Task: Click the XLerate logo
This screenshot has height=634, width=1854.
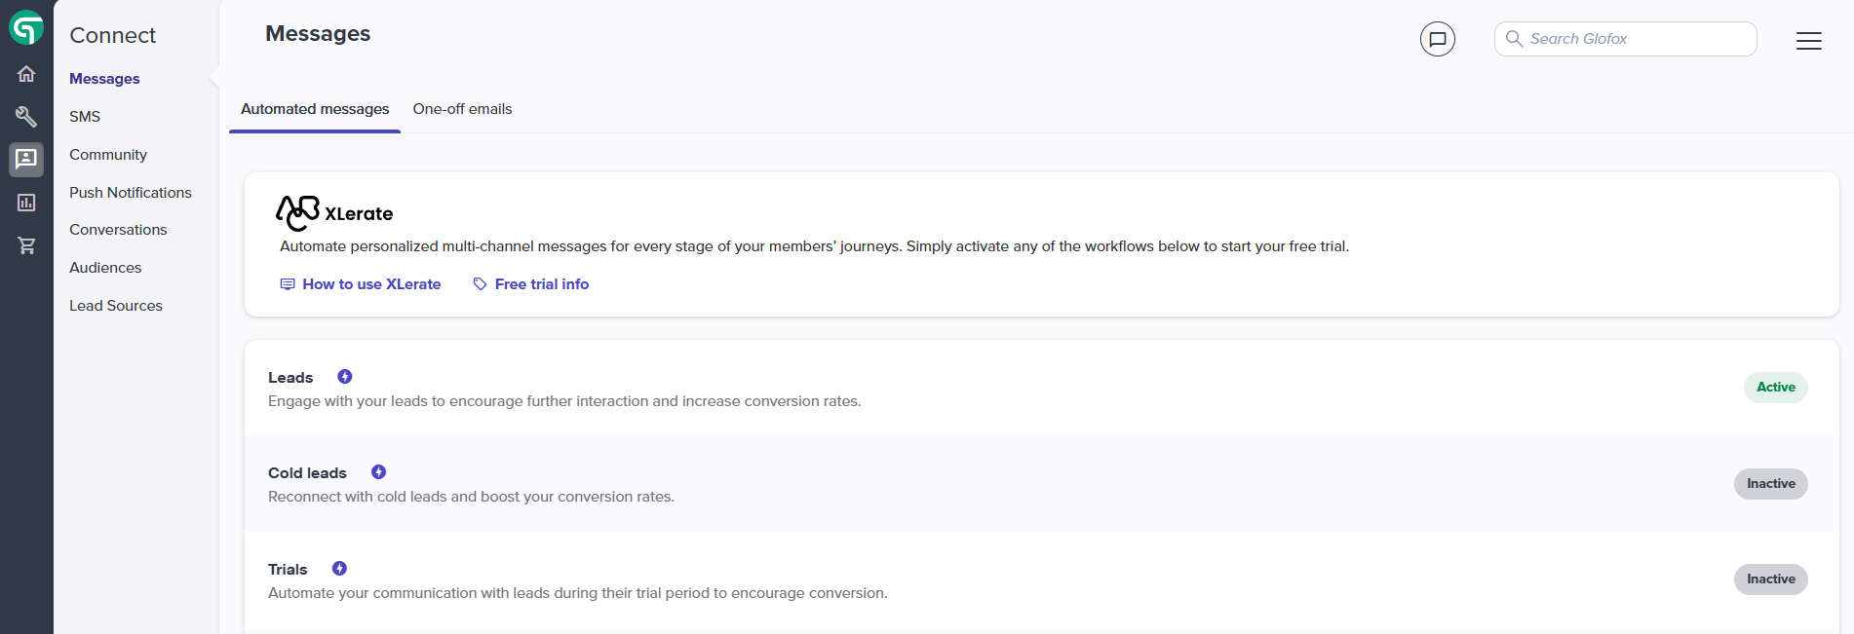Action: [x=334, y=213]
